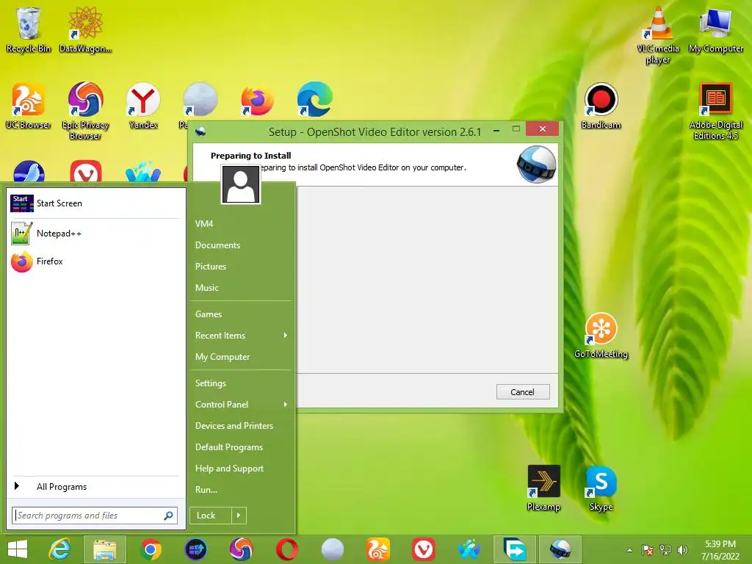752x564 pixels.
Task: Cancel the OpenShot setup
Action: pos(523,392)
